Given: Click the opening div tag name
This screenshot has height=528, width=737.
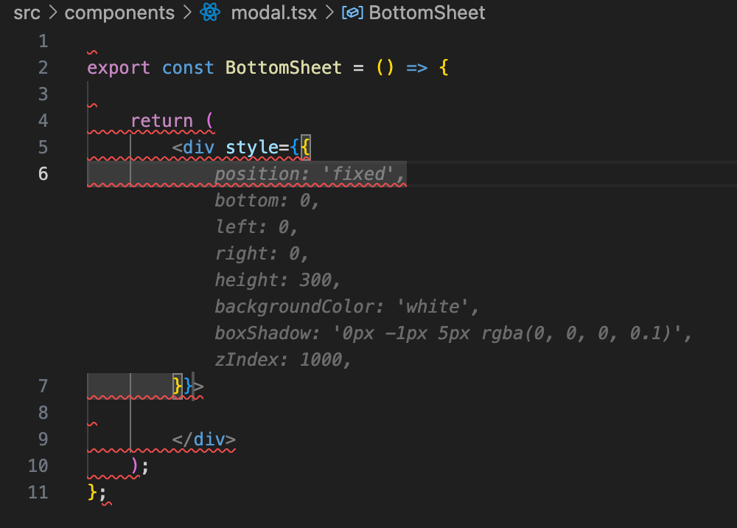Looking at the screenshot, I should [198, 147].
